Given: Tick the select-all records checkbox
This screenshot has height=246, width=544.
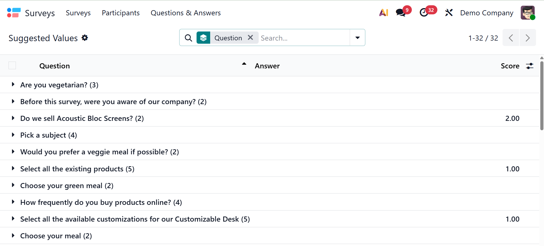Looking at the screenshot, I should (12, 66).
